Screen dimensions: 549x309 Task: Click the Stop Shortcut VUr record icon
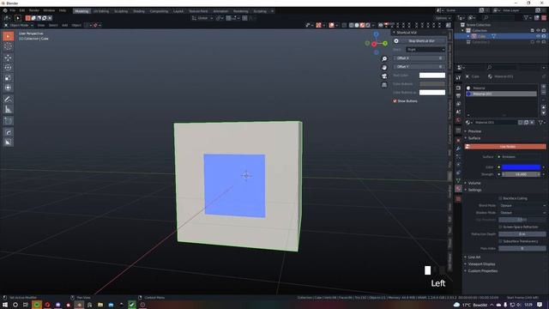(x=396, y=41)
